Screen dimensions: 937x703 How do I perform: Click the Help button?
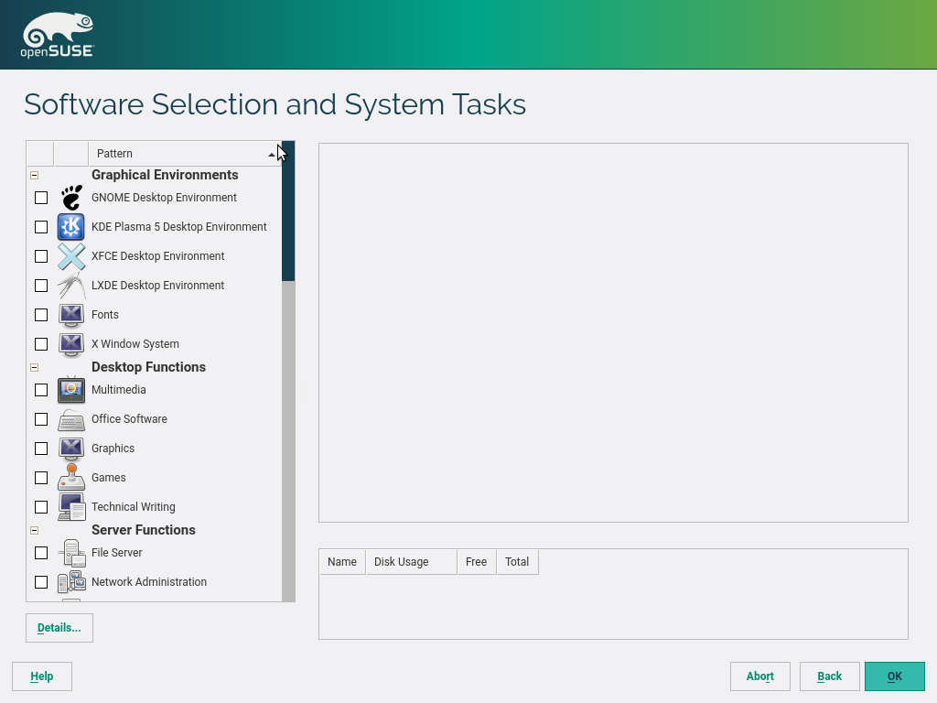(42, 676)
